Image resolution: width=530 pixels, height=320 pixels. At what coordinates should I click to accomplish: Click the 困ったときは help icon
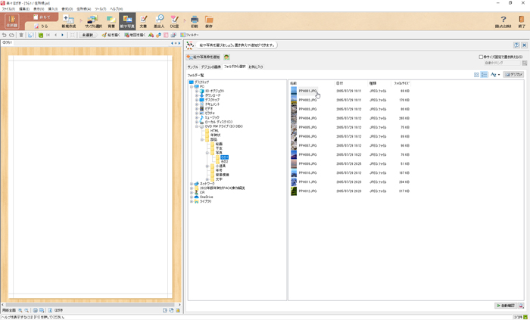(503, 20)
